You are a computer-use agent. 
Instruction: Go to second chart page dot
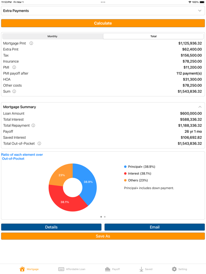(105, 217)
